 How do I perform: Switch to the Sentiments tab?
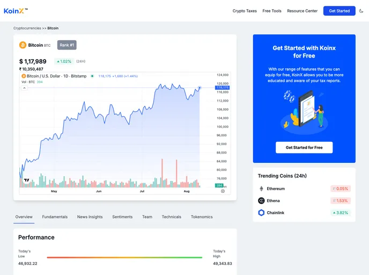tap(122, 217)
